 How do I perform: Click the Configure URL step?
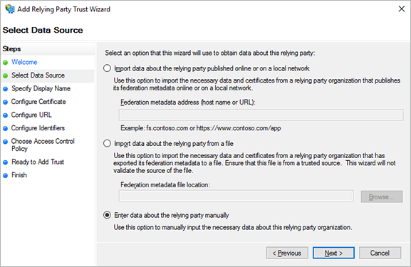[x=31, y=115]
